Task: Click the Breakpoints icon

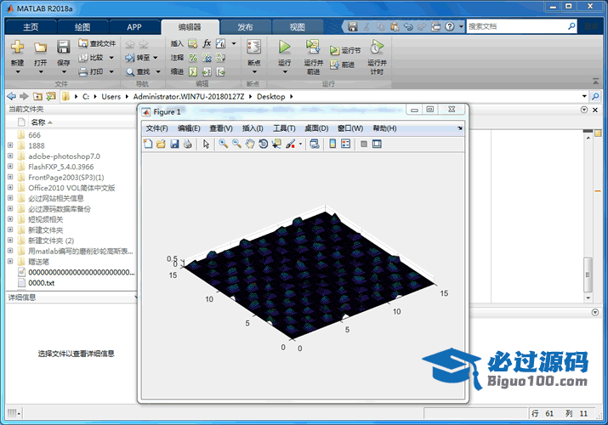Action: [254, 48]
